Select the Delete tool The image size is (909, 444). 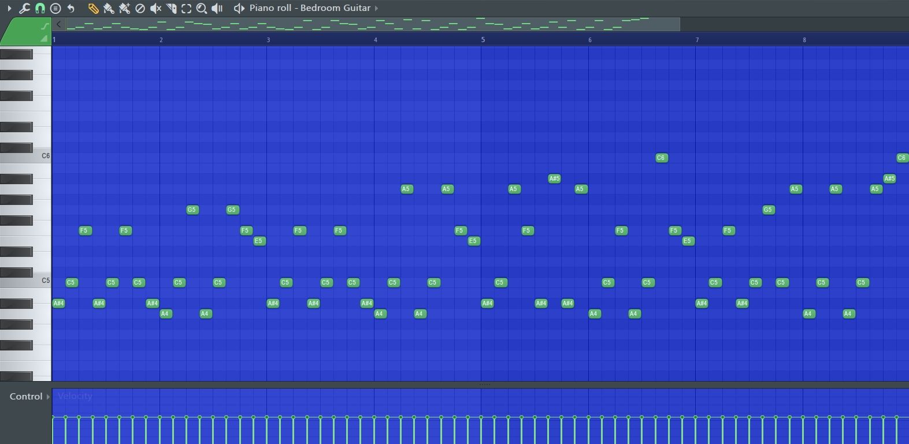tap(140, 8)
